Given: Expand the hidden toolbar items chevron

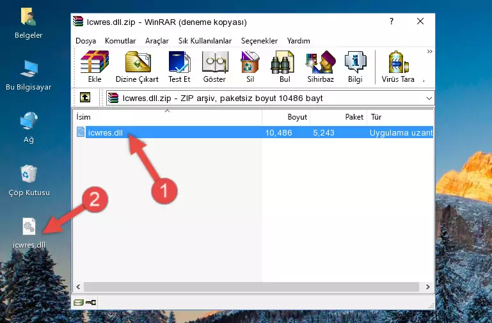Looking at the screenshot, I should [429, 51].
